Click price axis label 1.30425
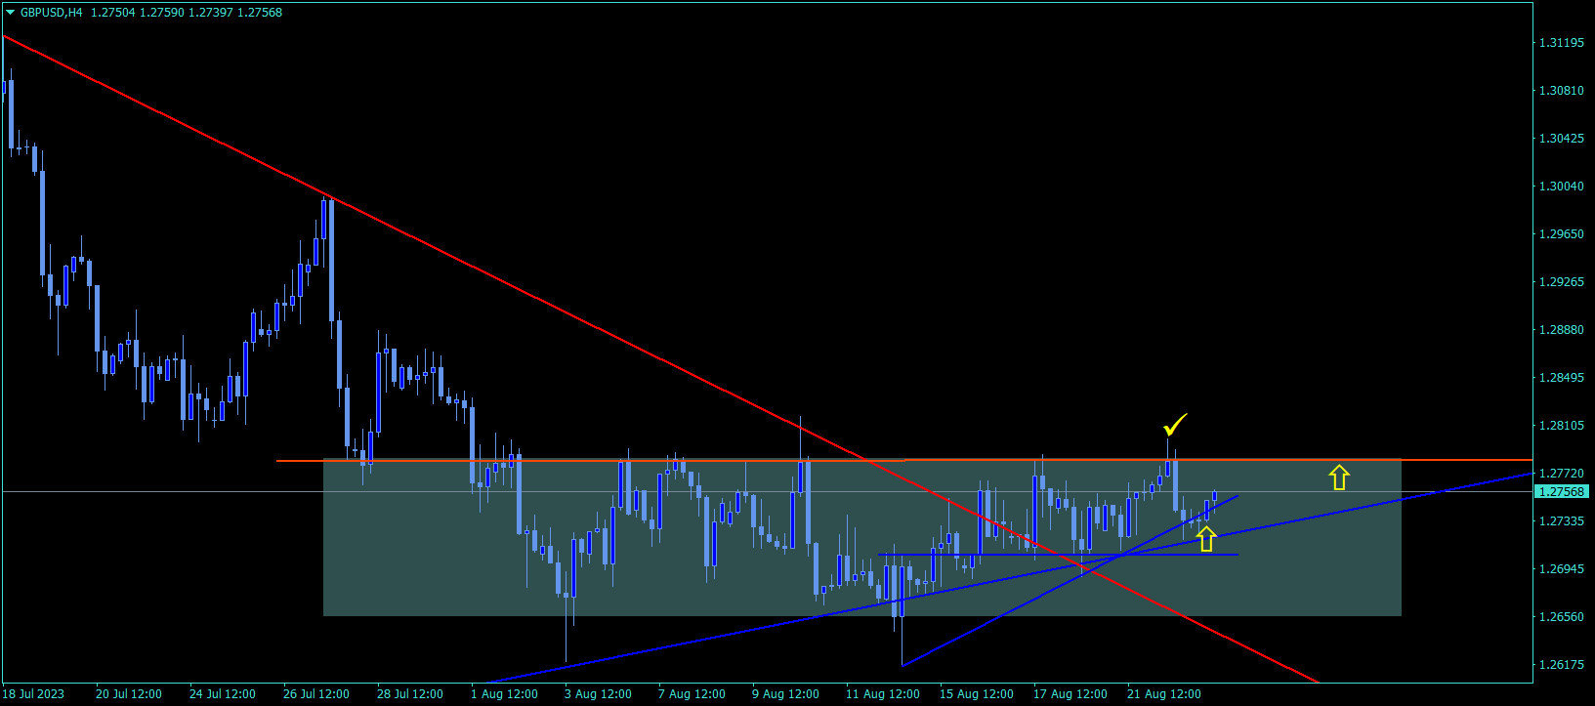 (x=1562, y=139)
